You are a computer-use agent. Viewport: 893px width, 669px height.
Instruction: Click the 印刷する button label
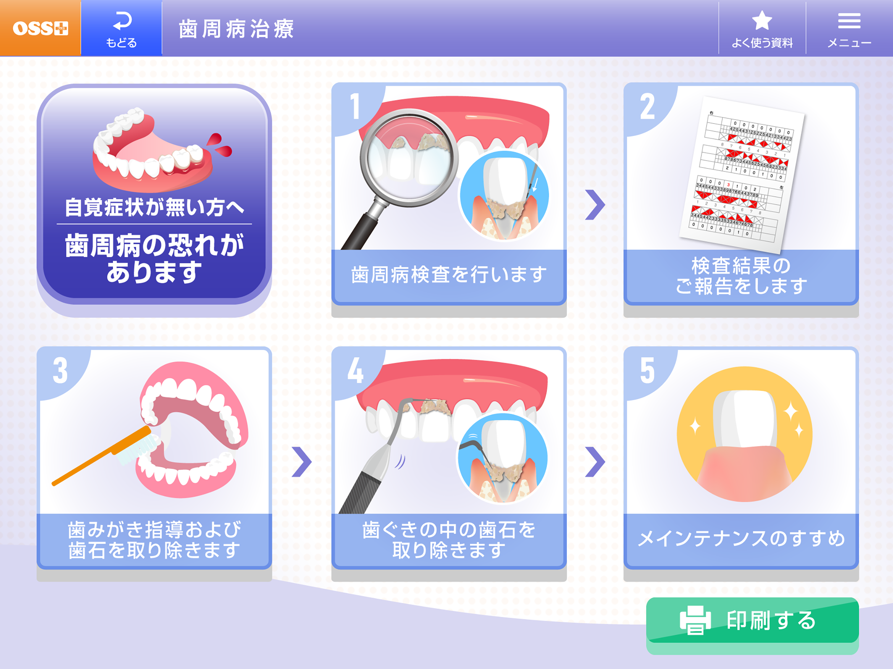[x=771, y=621]
